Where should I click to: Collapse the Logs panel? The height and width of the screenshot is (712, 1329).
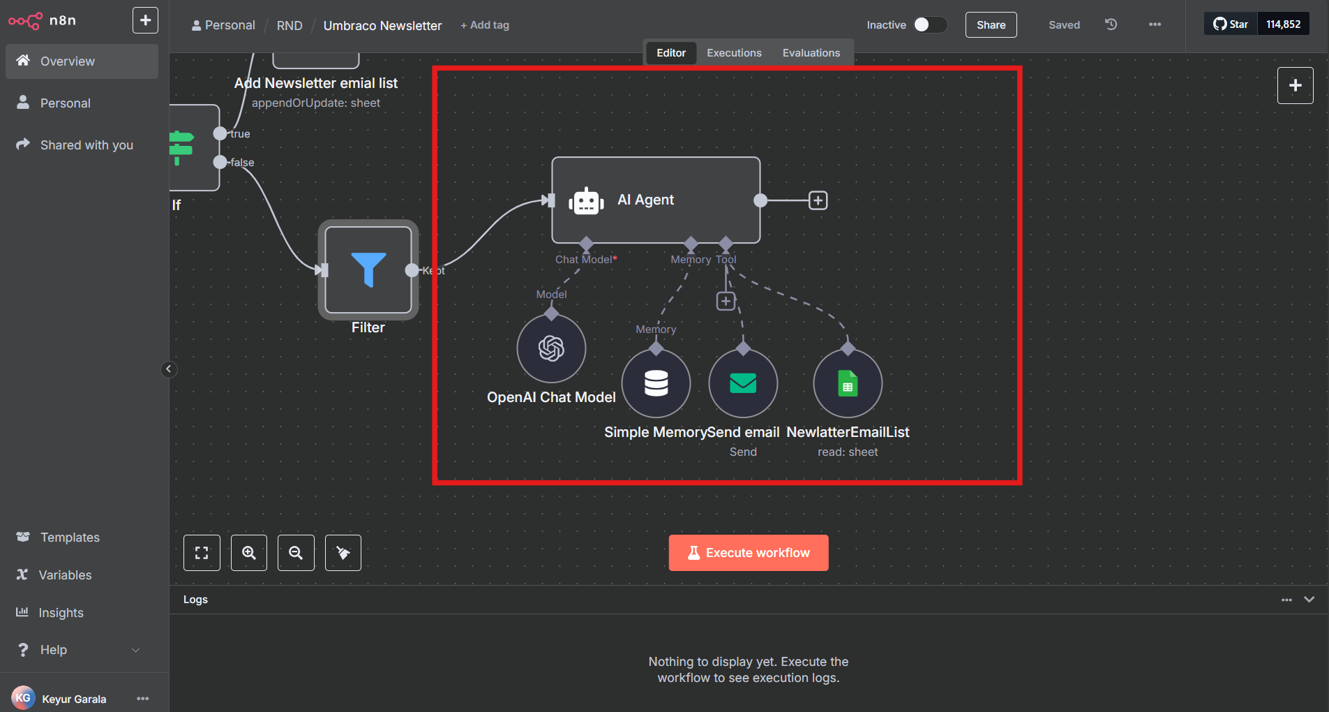[x=1309, y=599]
